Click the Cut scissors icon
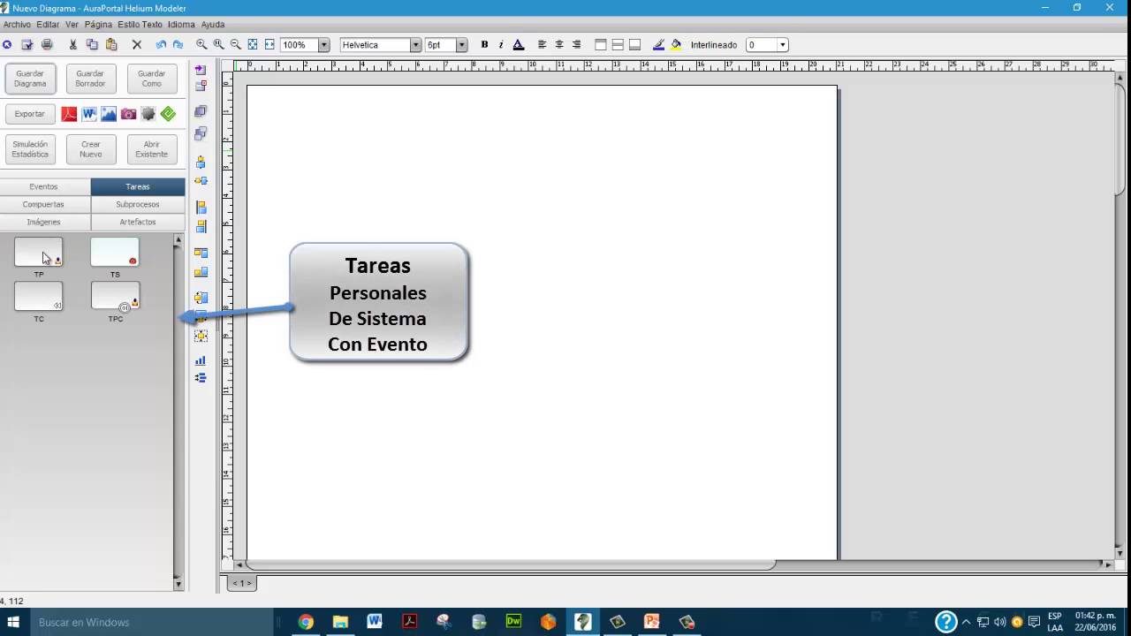The height and width of the screenshot is (636, 1131). pyautogui.click(x=72, y=44)
